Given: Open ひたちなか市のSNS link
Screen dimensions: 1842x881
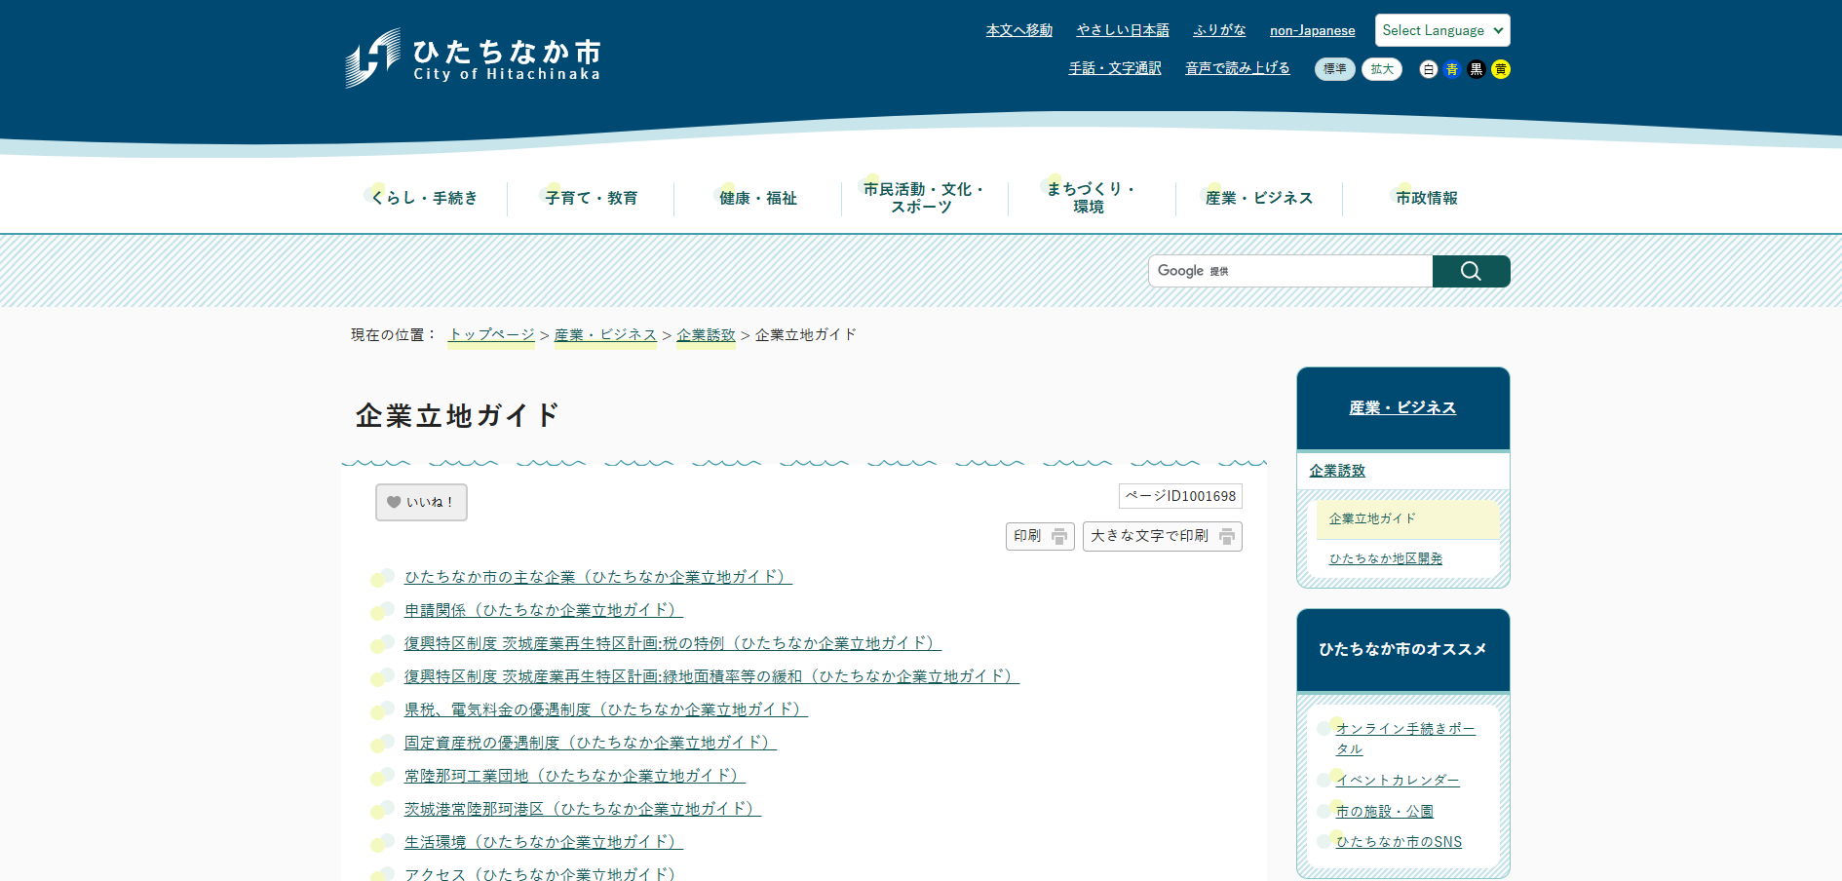Looking at the screenshot, I should tap(1399, 842).
